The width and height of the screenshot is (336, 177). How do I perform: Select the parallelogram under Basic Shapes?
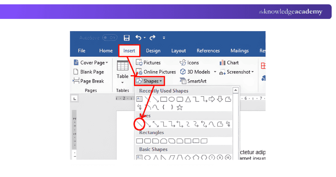tap(172, 158)
